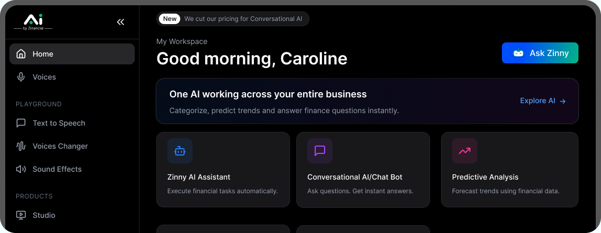Screen dimensions: 601x233
Task: Collapse the sidebar with double chevron
Action: [x=121, y=22]
